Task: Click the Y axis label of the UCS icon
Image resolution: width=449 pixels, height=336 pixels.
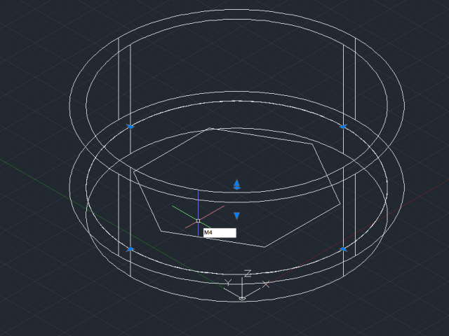Action: point(227,283)
